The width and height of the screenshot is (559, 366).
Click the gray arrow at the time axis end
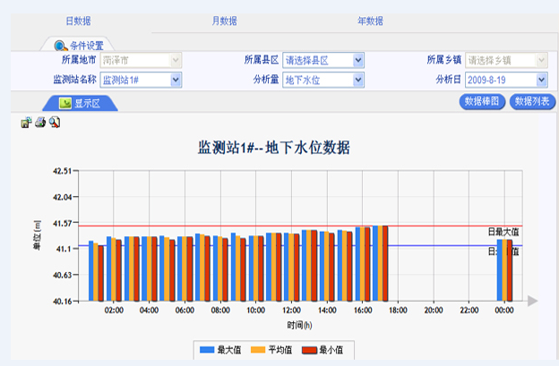pos(532,301)
